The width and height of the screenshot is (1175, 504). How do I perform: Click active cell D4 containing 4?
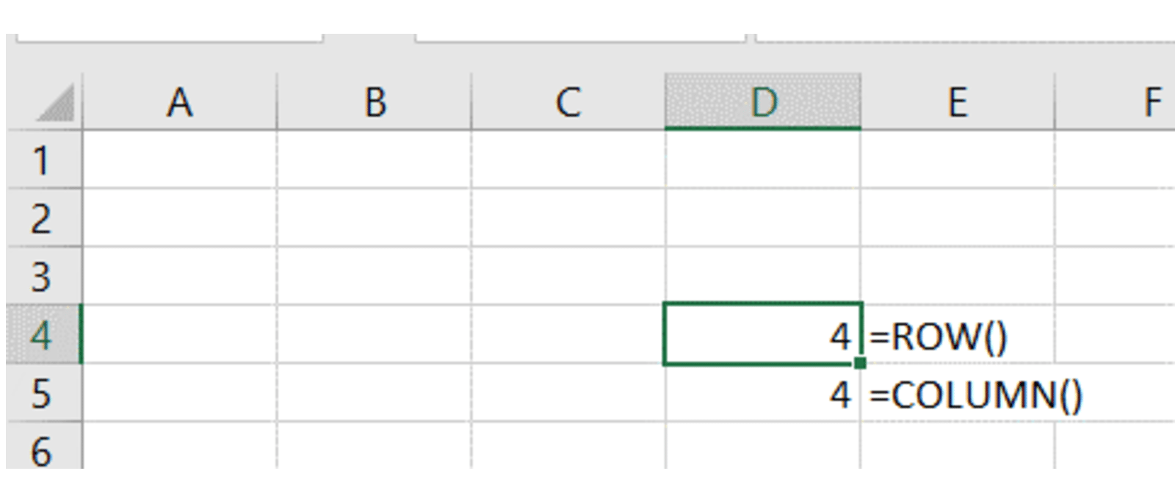(763, 334)
